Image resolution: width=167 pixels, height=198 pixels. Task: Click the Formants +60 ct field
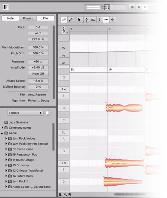click(38, 61)
